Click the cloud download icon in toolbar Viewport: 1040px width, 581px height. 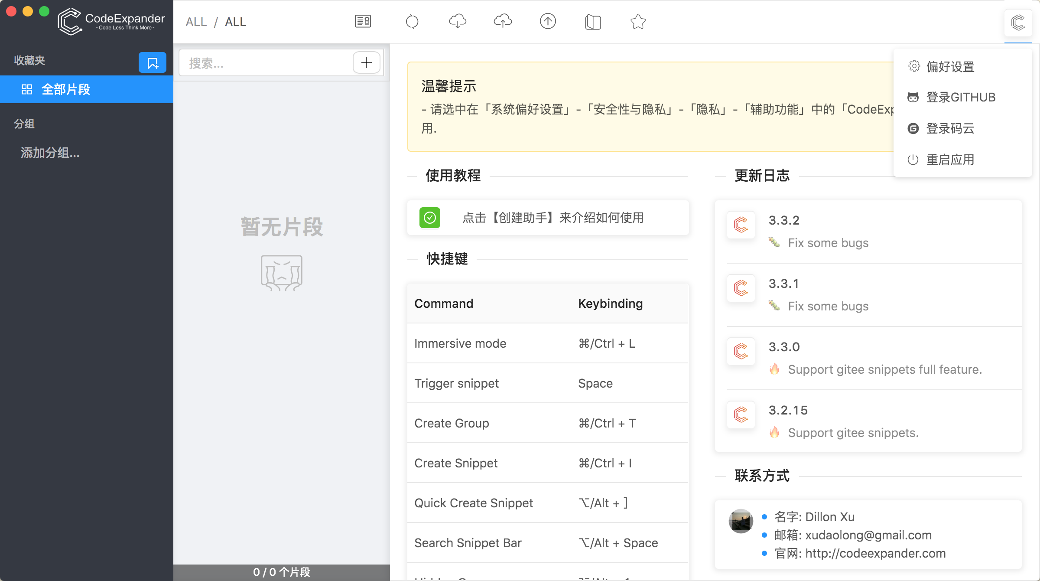(458, 21)
